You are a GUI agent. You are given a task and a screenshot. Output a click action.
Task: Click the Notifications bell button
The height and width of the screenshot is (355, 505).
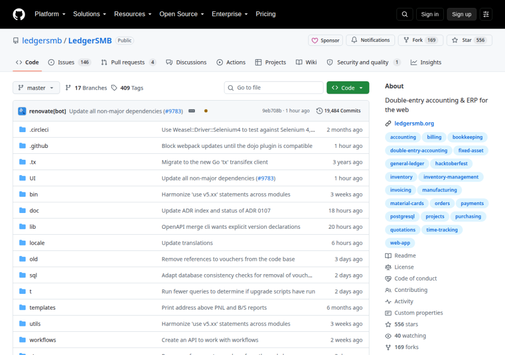(370, 40)
